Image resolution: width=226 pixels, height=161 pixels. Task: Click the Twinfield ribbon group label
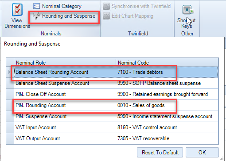[138, 34]
